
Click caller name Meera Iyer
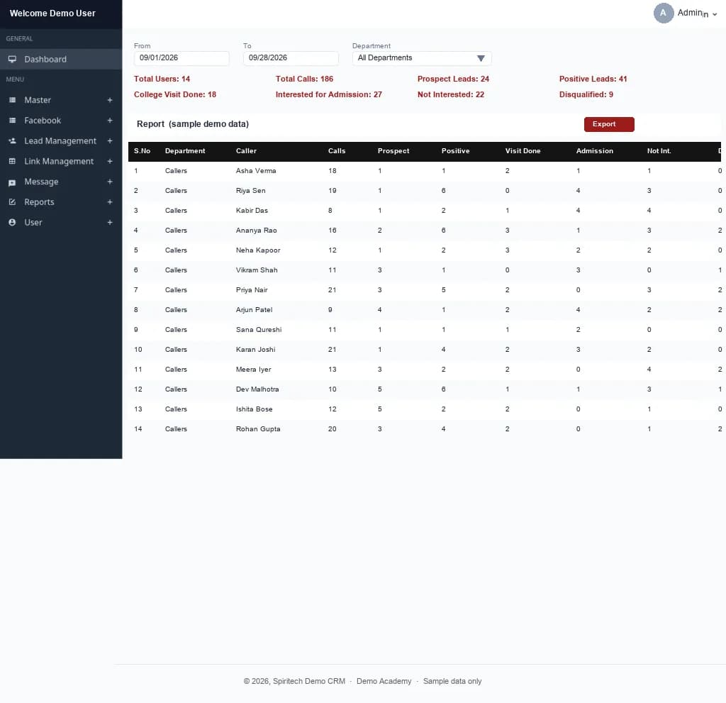253,370
